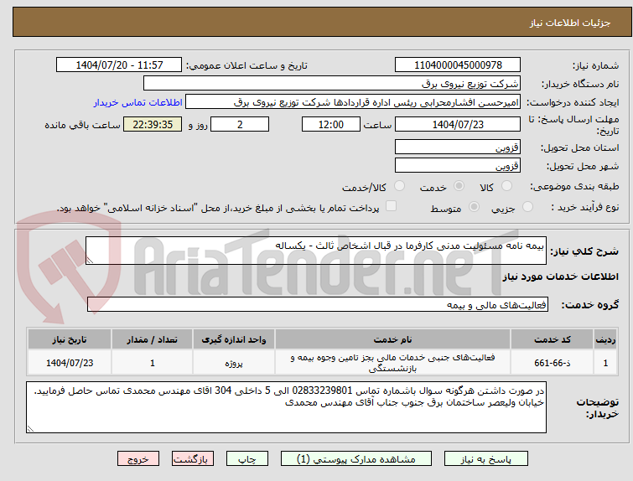Image resolution: width=633 pixels, height=481 pixels.
Task: Select the 'خدمت' radio button
Action: (x=459, y=186)
